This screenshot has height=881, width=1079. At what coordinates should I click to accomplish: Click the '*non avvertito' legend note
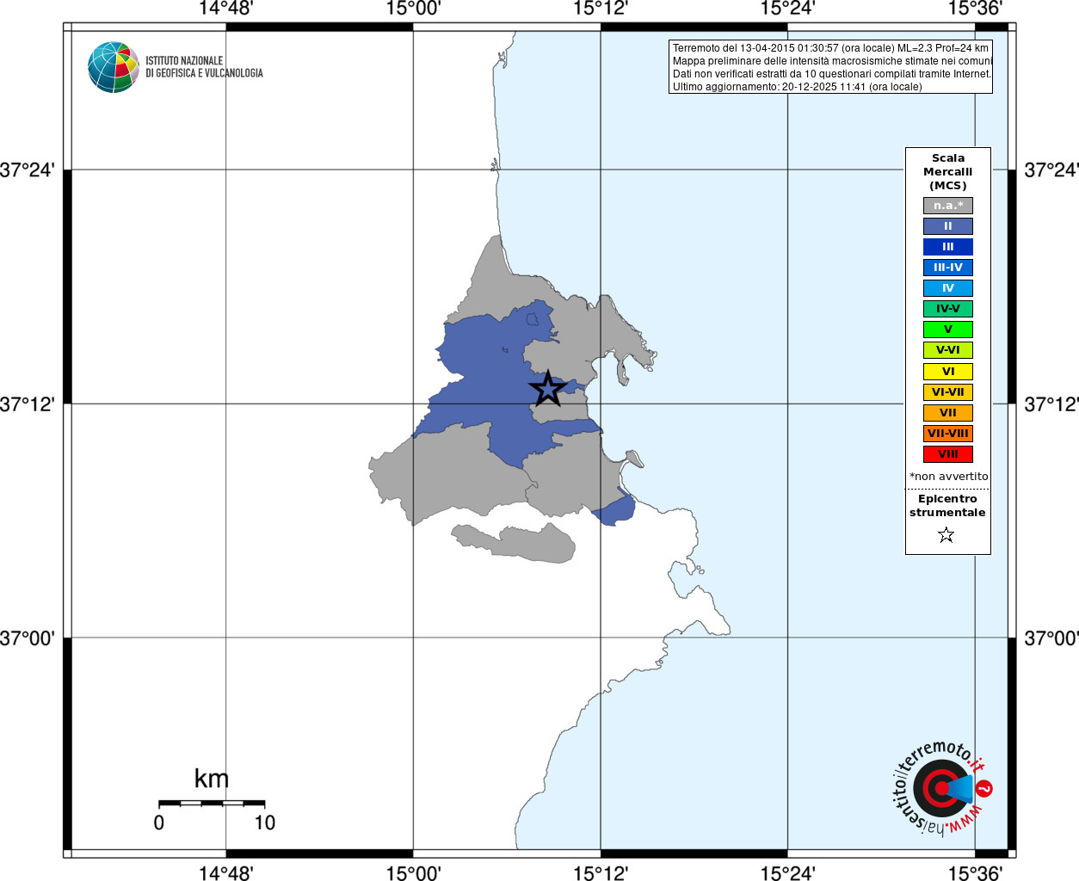coord(948,477)
